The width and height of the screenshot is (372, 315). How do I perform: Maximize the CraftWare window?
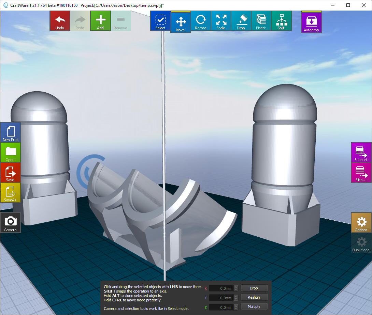[348, 5]
